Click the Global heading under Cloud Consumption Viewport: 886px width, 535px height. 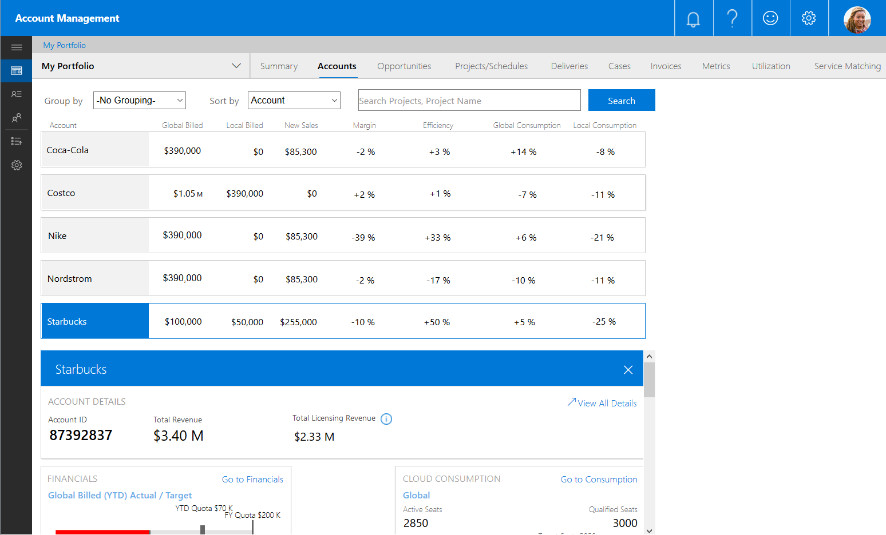coord(416,496)
